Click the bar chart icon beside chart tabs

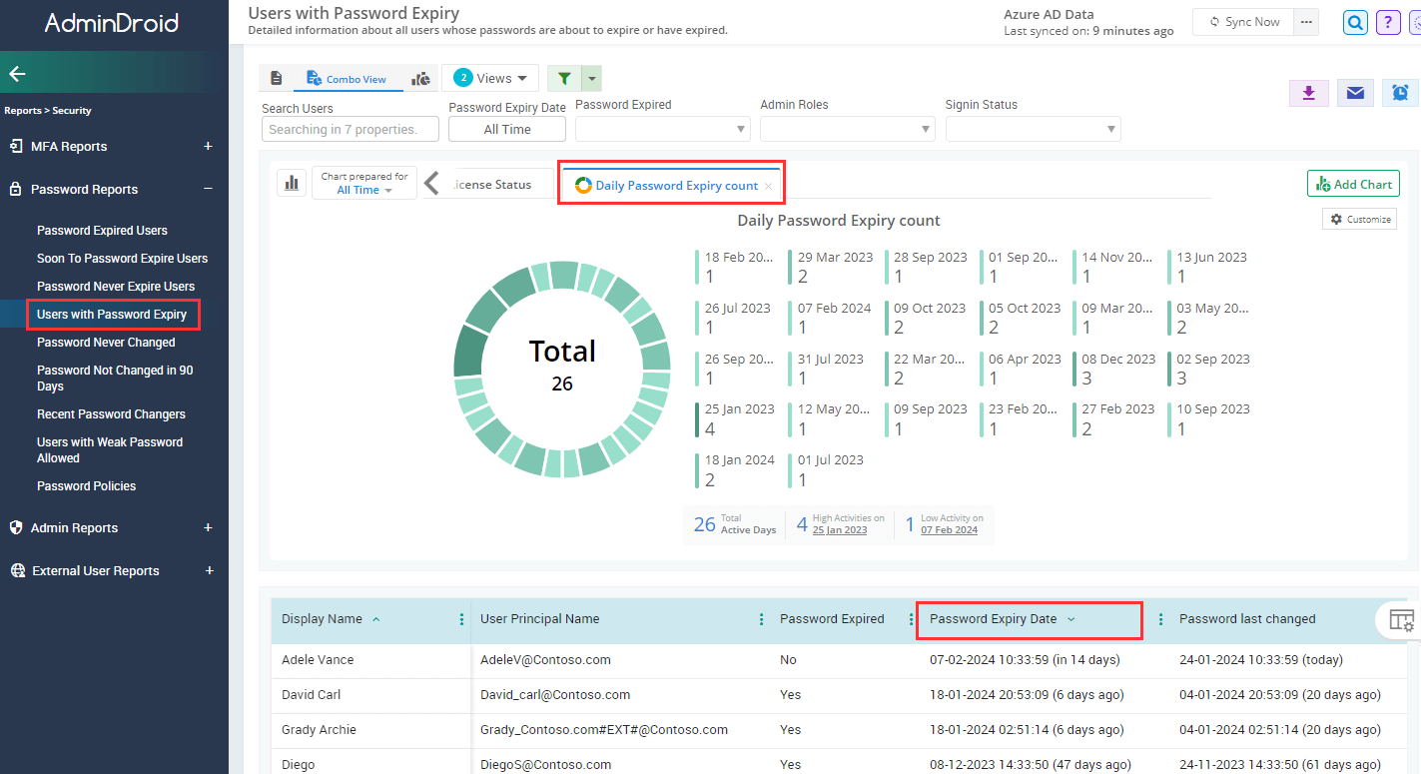[292, 183]
